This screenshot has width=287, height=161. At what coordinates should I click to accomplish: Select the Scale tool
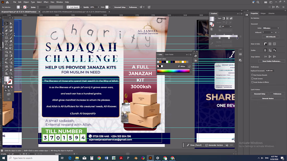click(11, 45)
